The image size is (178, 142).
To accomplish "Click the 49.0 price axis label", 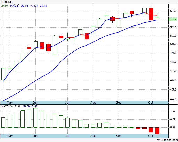I will tap(173, 53).
